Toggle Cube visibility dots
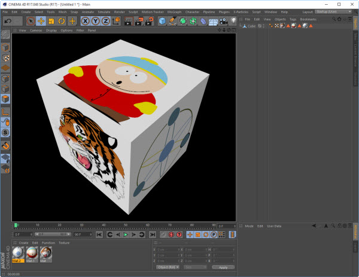 pos(263,26)
